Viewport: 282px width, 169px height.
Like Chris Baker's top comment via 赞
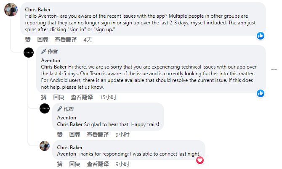pos(28,40)
